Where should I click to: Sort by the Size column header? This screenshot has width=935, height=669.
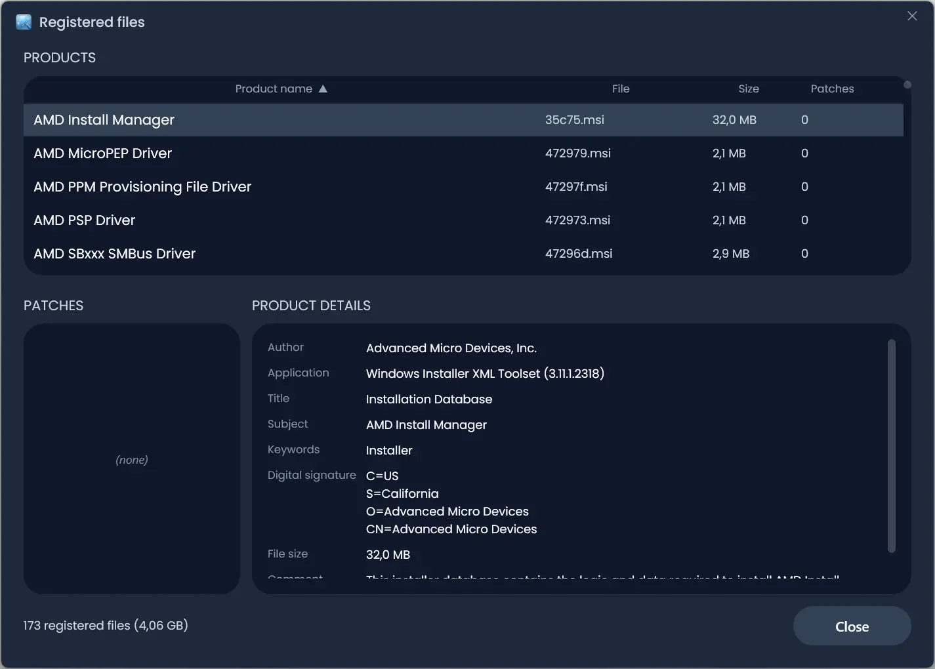tap(749, 89)
